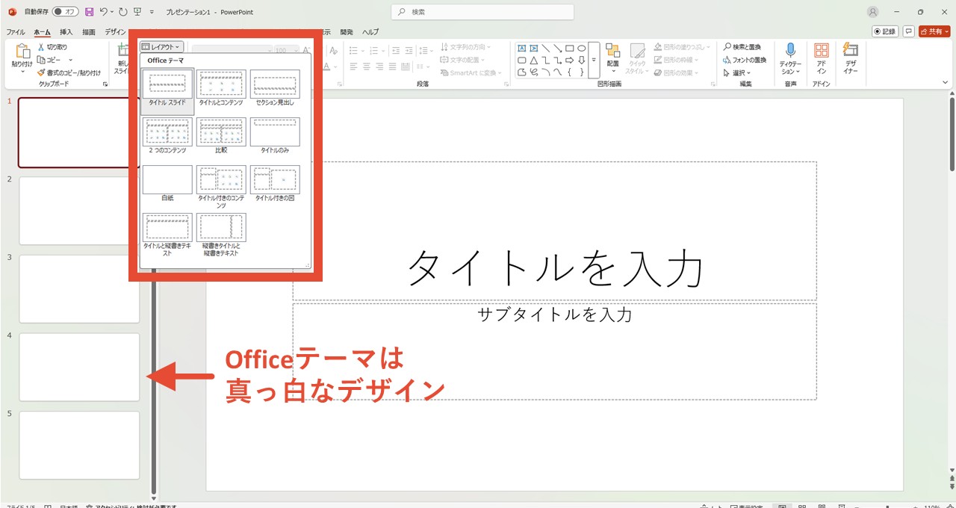Image resolution: width=956 pixels, height=508 pixels.
Task: Toggle the AutoSave (自動保存) switch
Action: 66,12
